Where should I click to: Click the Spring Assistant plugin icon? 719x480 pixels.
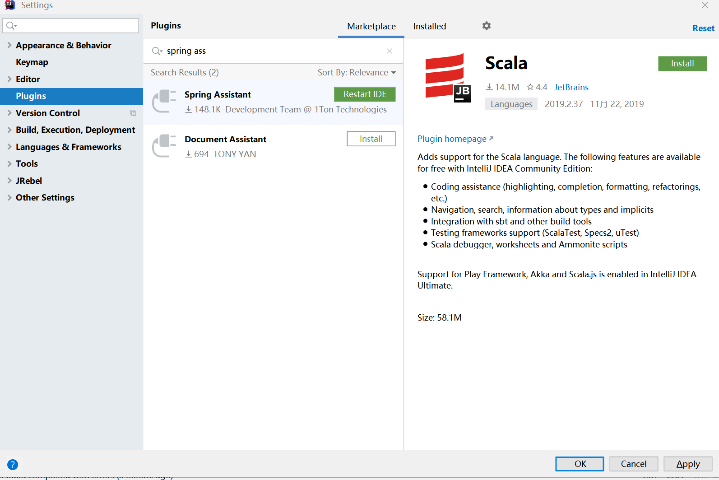[x=164, y=101]
